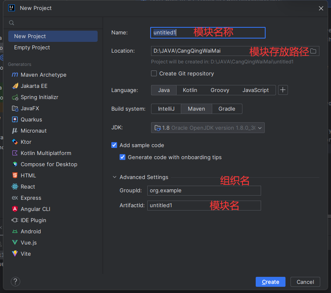This screenshot has height=293, width=331.
Task: Choose Maven build system
Action: coord(196,109)
